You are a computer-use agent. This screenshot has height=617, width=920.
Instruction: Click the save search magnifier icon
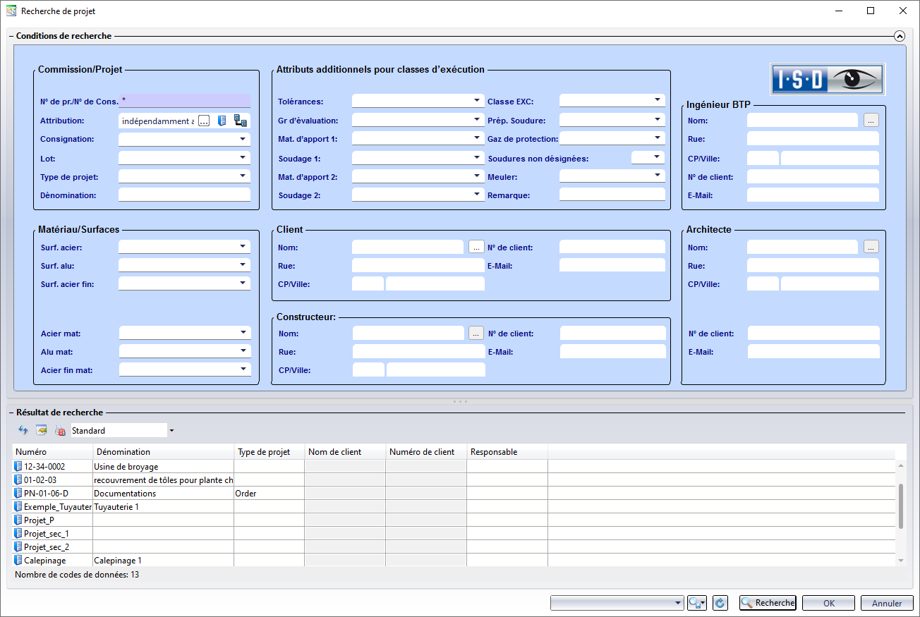click(x=697, y=603)
